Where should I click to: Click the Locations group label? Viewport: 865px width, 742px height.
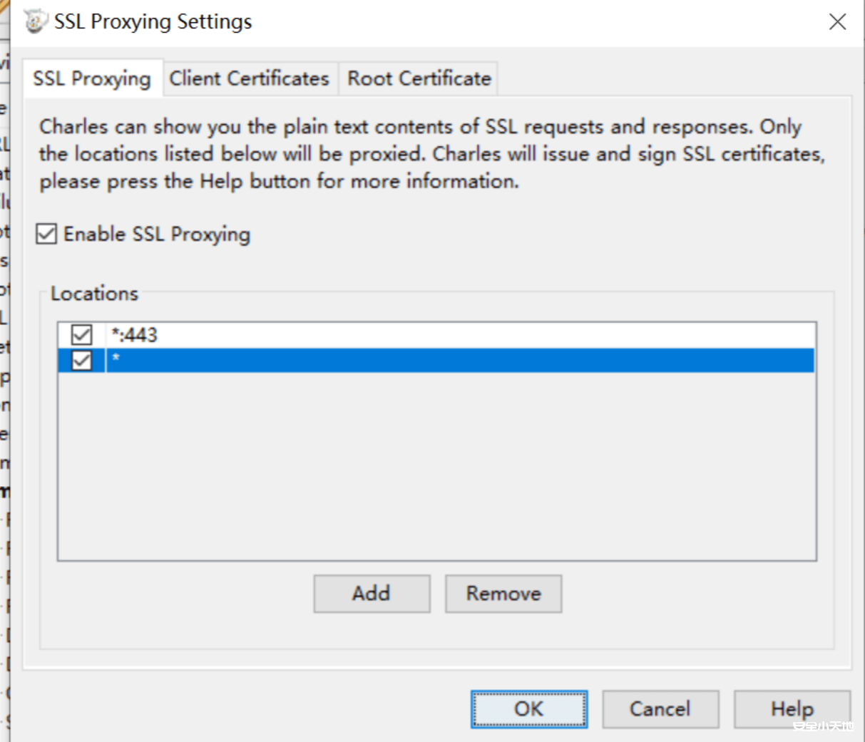click(x=94, y=294)
